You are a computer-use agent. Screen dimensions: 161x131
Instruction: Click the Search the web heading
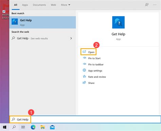click(x=20, y=32)
